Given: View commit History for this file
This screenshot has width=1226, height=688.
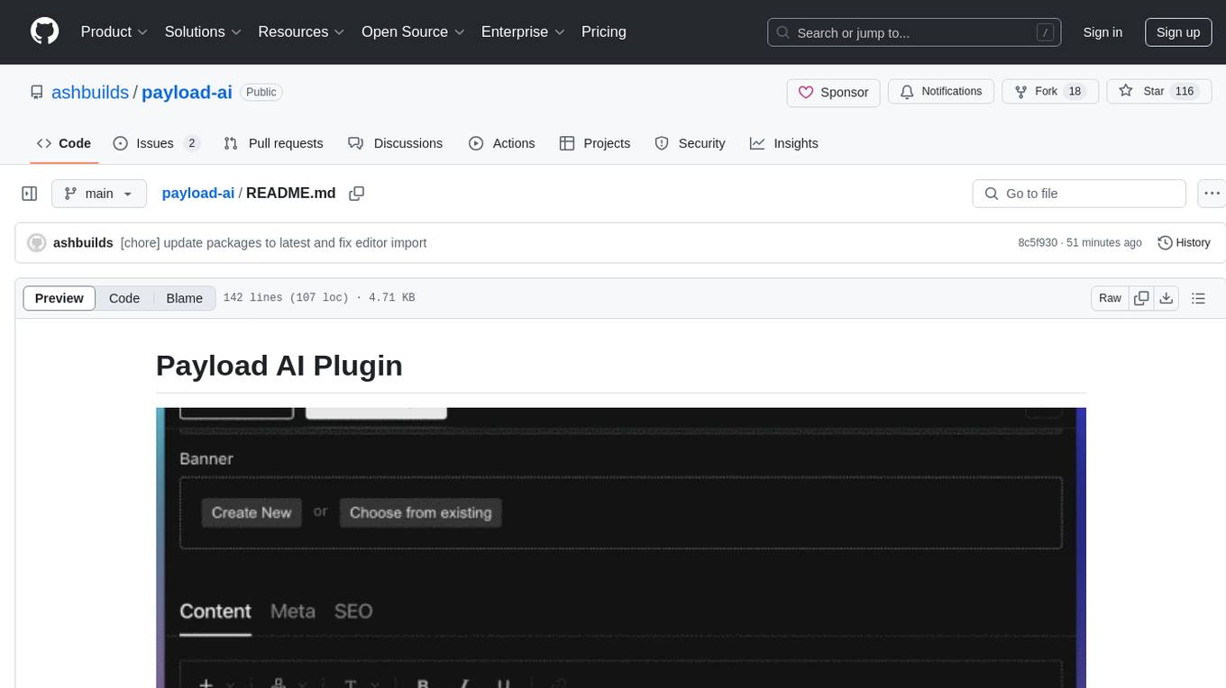Looking at the screenshot, I should pos(1184,242).
